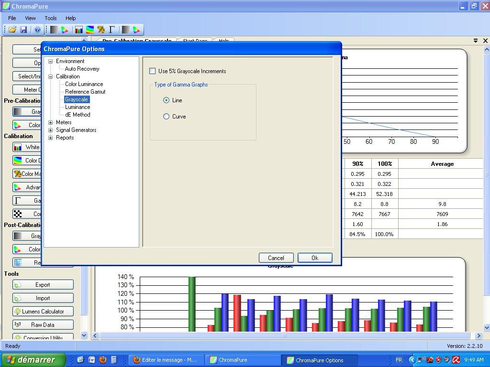Open the Lumens Calculator tool

43,312
